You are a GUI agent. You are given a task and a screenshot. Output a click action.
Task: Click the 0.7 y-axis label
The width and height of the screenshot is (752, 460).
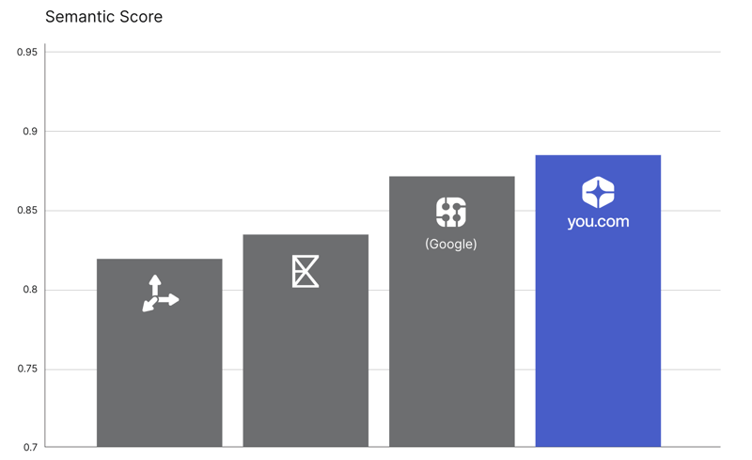click(x=30, y=448)
